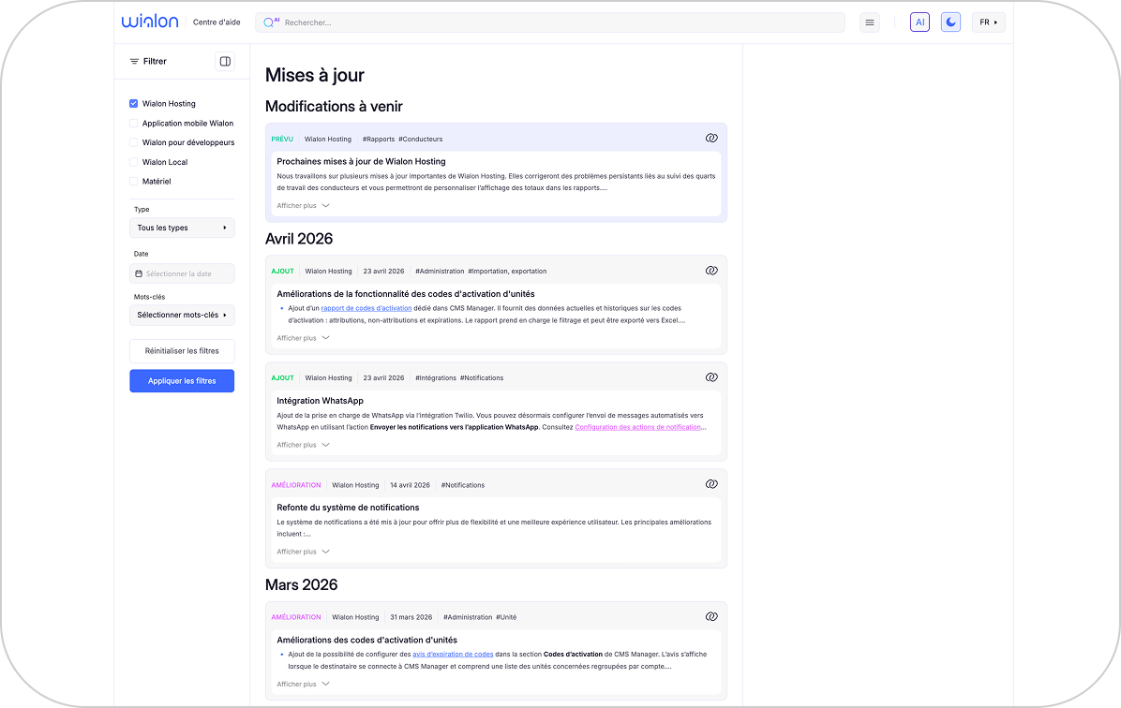The width and height of the screenshot is (1121, 708).
Task: Copy link of 31 mars 2026 card
Action: tap(711, 616)
